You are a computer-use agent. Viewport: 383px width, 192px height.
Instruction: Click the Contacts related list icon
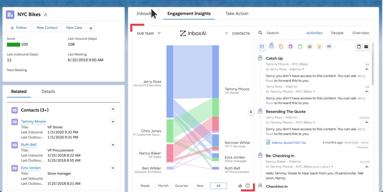coord(14,110)
